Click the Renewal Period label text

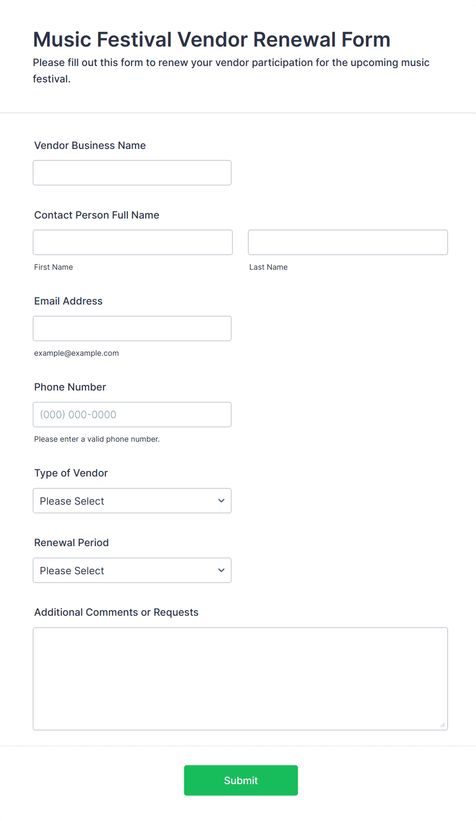pyautogui.click(x=72, y=543)
